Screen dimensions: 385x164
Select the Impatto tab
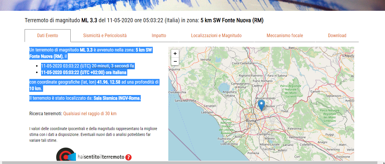tap(159, 36)
